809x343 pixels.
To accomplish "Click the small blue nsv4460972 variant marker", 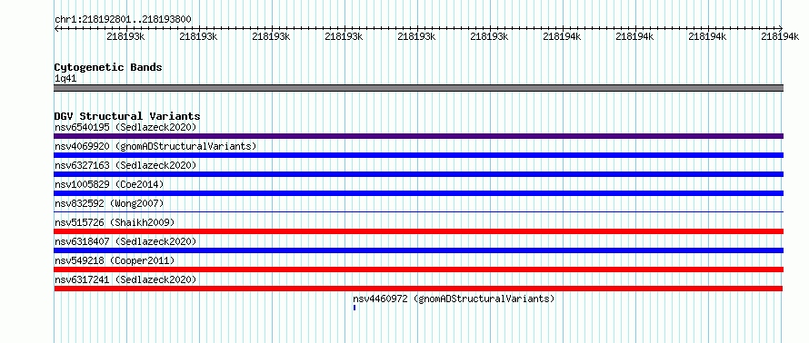I will 355,308.
